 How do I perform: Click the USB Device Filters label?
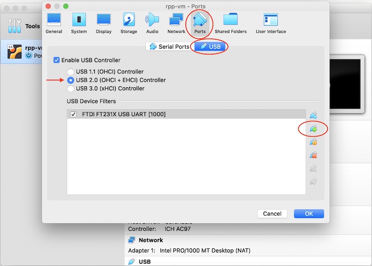coord(91,101)
